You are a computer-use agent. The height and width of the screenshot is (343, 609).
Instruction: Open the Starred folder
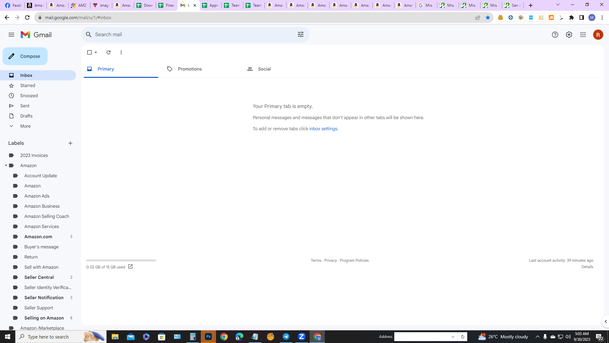[38, 85]
